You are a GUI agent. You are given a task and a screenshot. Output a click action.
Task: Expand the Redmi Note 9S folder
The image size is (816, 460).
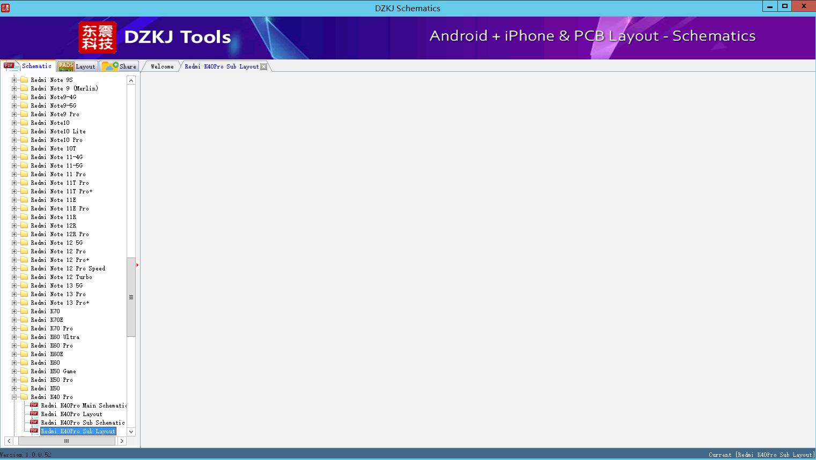click(14, 80)
